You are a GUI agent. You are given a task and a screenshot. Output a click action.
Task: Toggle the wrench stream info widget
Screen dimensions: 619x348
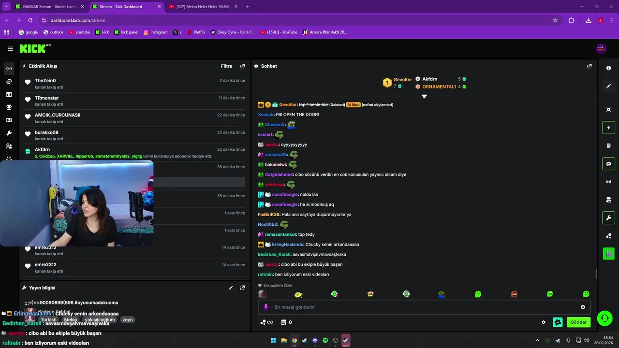609,217
